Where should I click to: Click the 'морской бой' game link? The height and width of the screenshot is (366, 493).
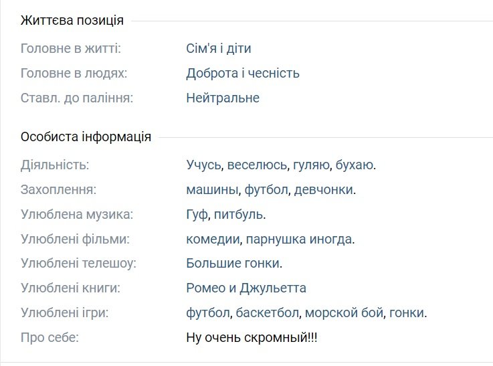tap(344, 313)
